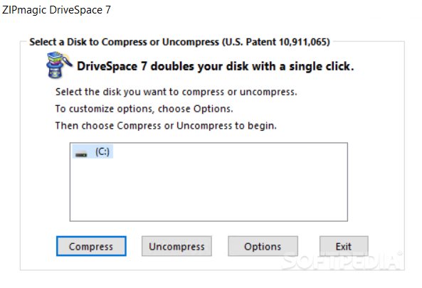Click the Compress button

click(x=91, y=246)
